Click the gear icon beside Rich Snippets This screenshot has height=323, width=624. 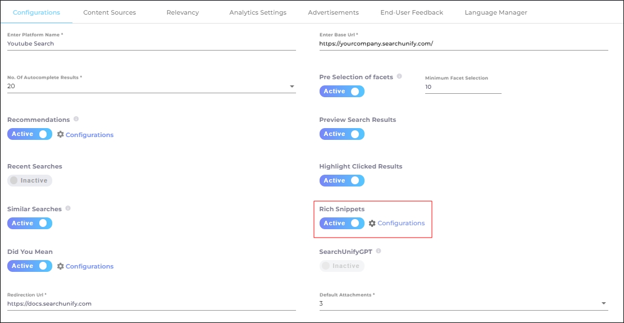(372, 224)
